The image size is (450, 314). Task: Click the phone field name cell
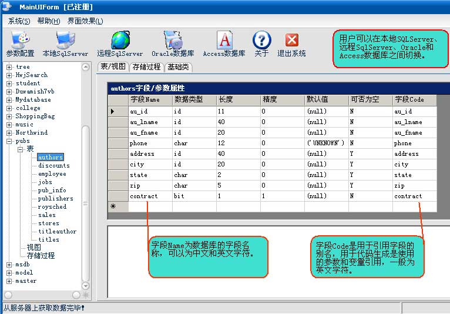coord(150,143)
